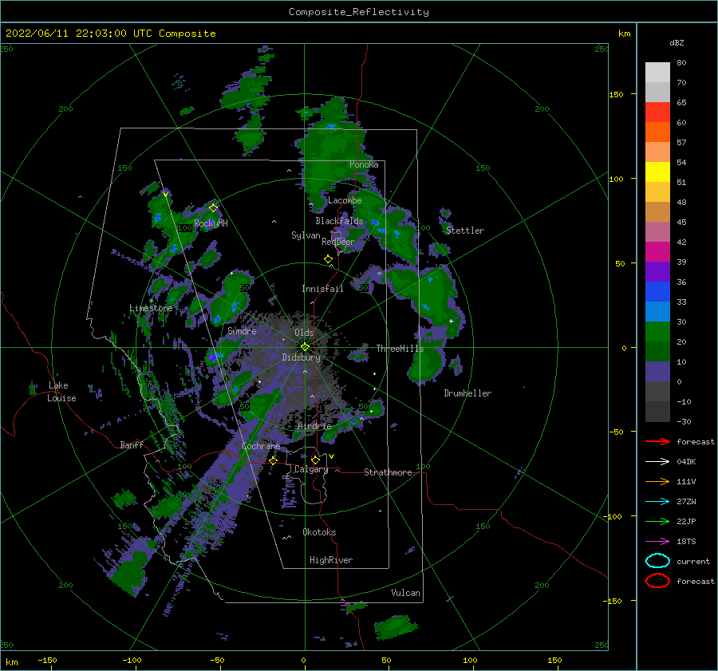This screenshot has width=718, height=671.
Task: Click the magenta 18TS arrow icon
Action: [657, 541]
